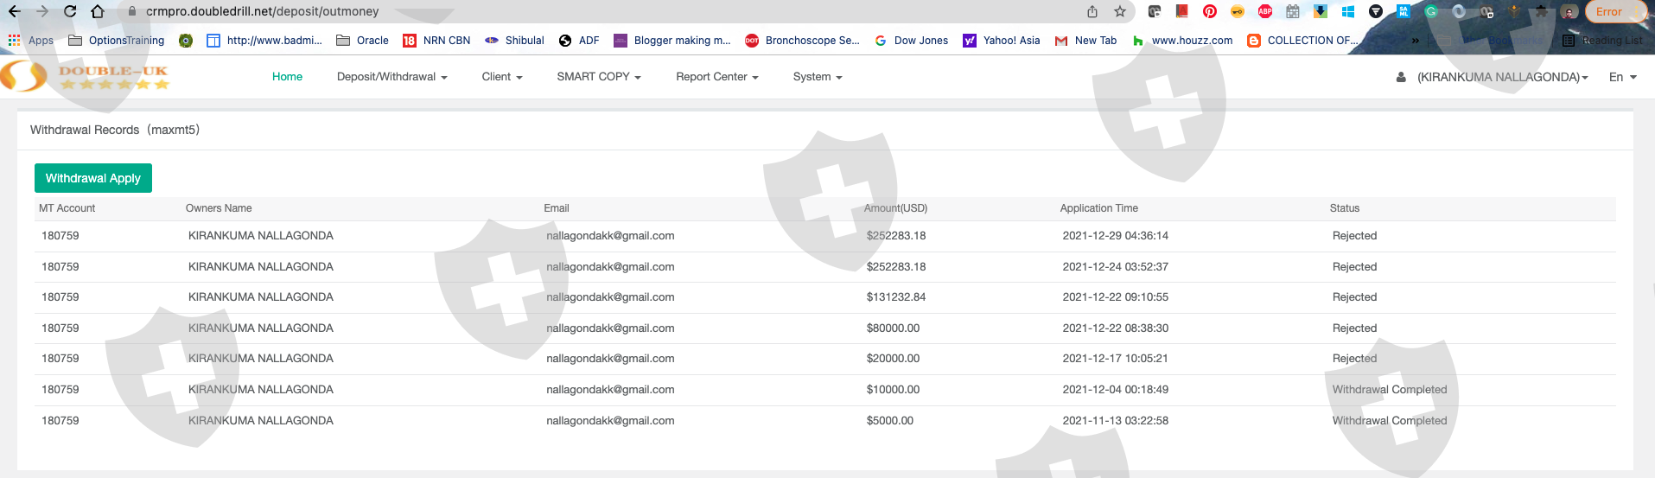Open the Reading List panel
Image resolution: width=1655 pixels, height=478 pixels.
[x=1603, y=41]
